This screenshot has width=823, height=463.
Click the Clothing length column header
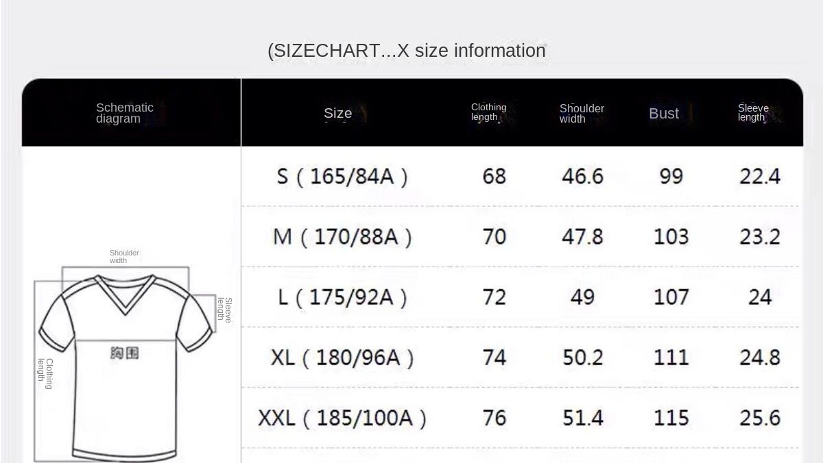488,112
